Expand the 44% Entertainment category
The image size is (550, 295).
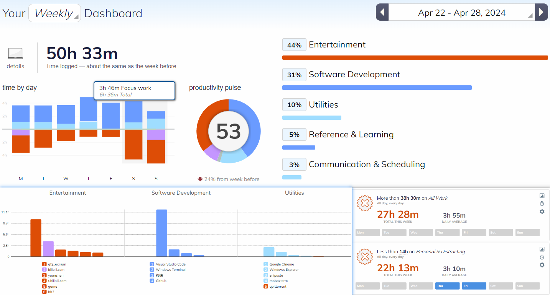tap(337, 45)
